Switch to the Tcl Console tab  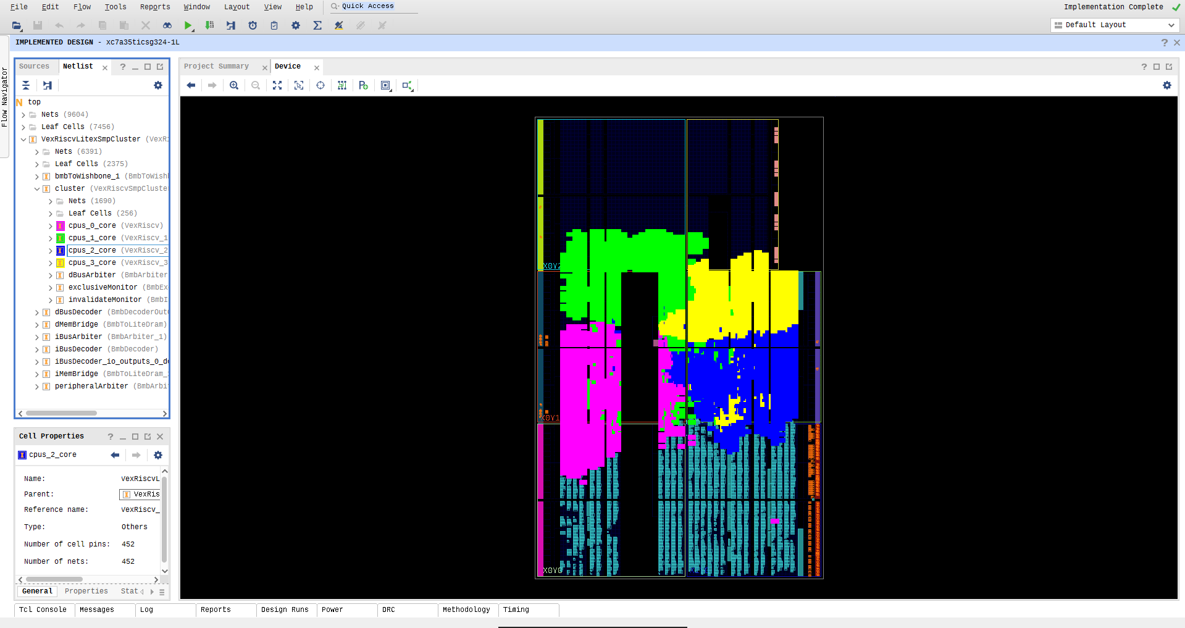(x=43, y=609)
